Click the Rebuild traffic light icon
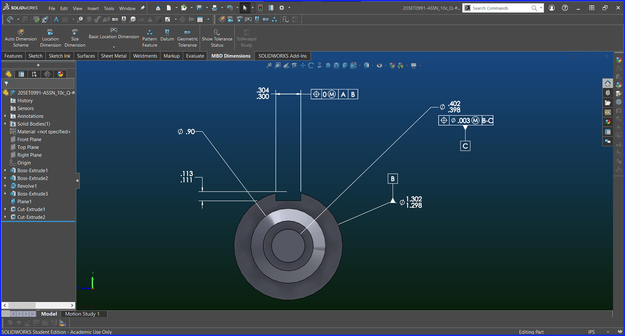The image size is (625, 336). (x=260, y=8)
